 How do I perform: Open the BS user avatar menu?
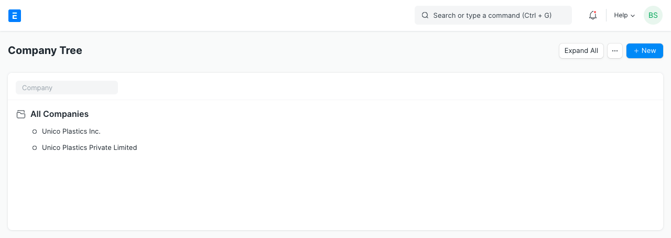tap(653, 16)
